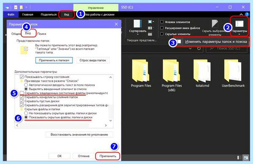This screenshot has height=164, width=253.
Task: Enable Расширения имен файлов checkbox
Action: point(161,28)
